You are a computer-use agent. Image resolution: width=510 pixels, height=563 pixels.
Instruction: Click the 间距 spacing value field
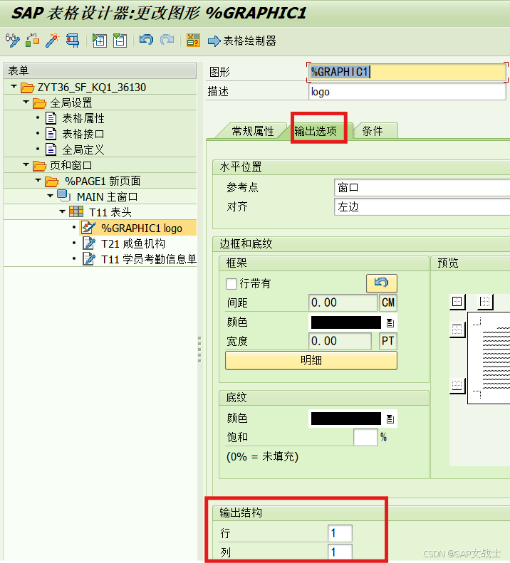point(343,302)
